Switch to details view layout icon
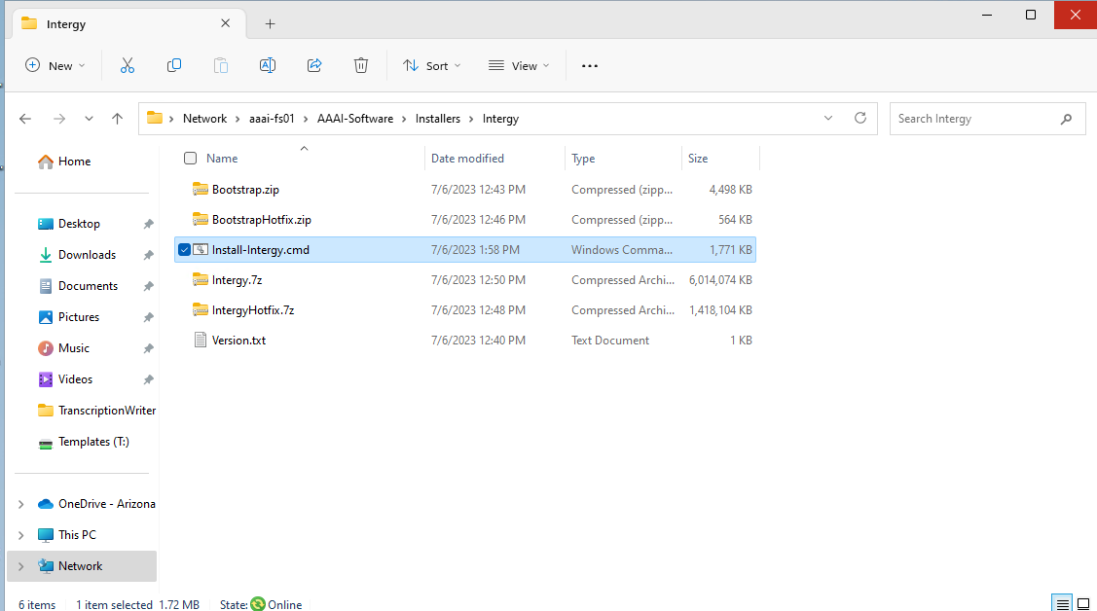Screen dimensions: 1097x611 click(1062, 603)
